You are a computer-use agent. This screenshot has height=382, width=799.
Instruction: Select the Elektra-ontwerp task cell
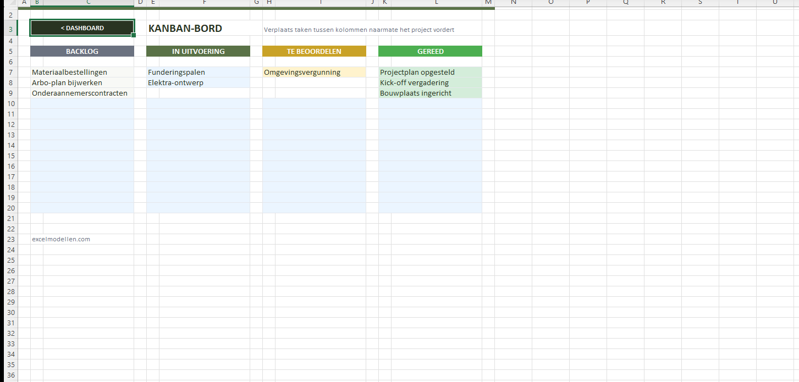176,82
